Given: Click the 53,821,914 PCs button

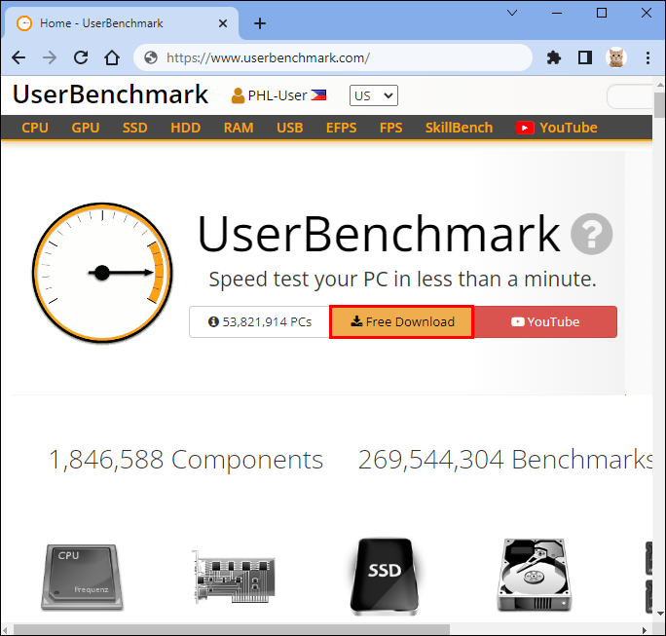Looking at the screenshot, I should [x=260, y=321].
